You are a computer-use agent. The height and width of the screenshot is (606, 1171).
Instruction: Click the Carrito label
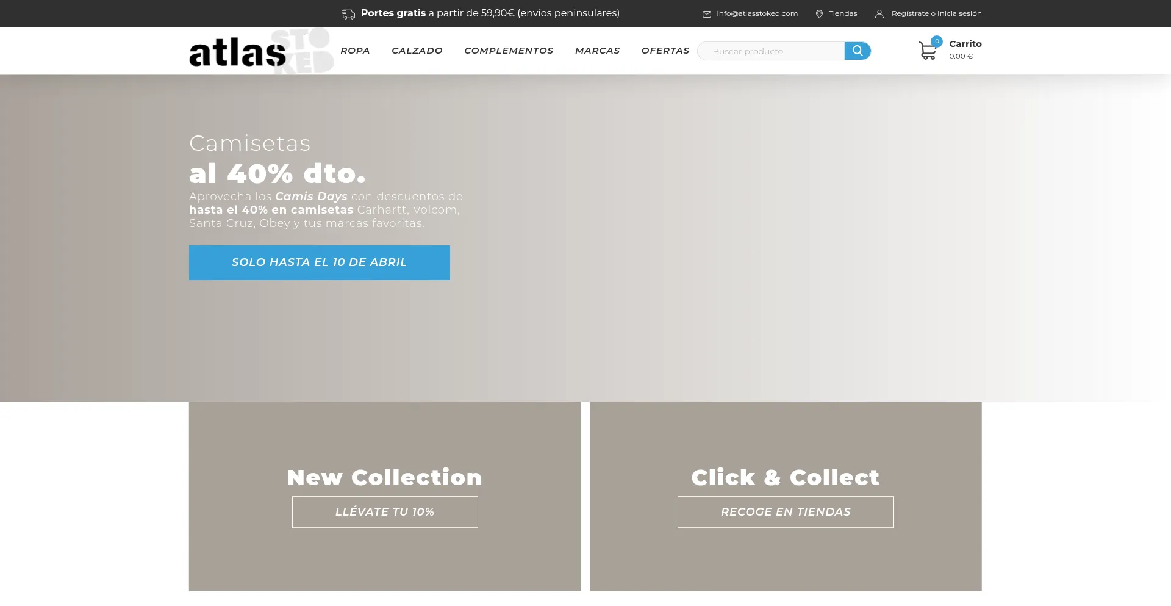(965, 44)
